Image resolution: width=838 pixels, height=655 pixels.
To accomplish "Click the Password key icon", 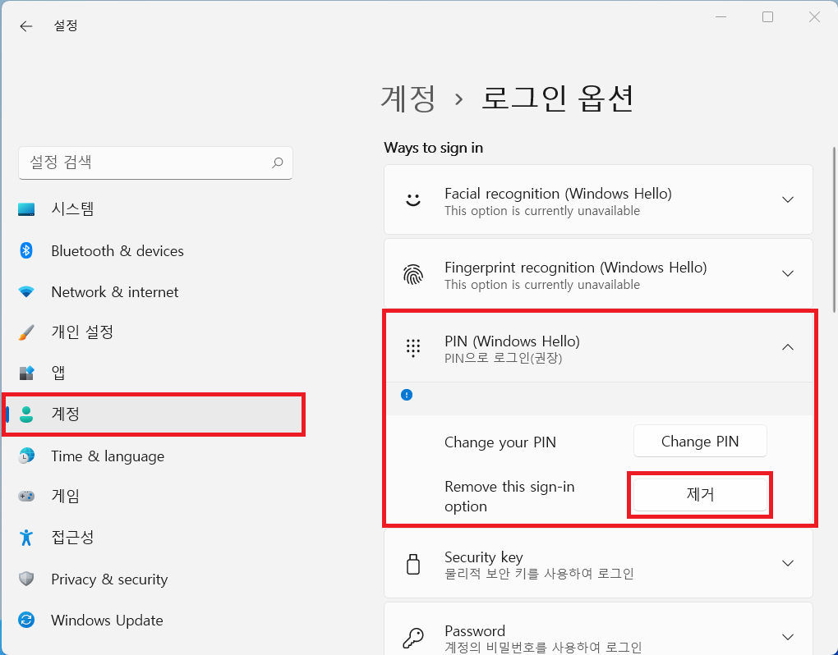I will (x=413, y=637).
